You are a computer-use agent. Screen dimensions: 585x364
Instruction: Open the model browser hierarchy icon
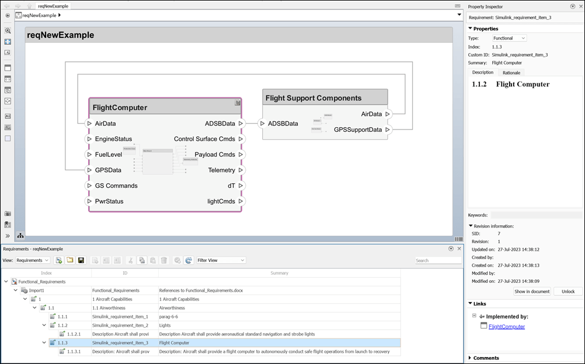(20, 236)
